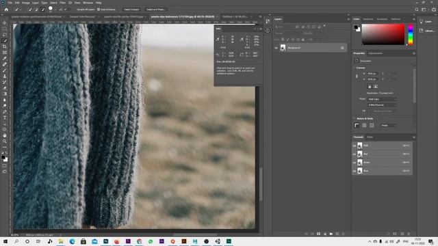The width and height of the screenshot is (438, 246).
Task: Select the Pen tool
Action: [x=5, y=111]
